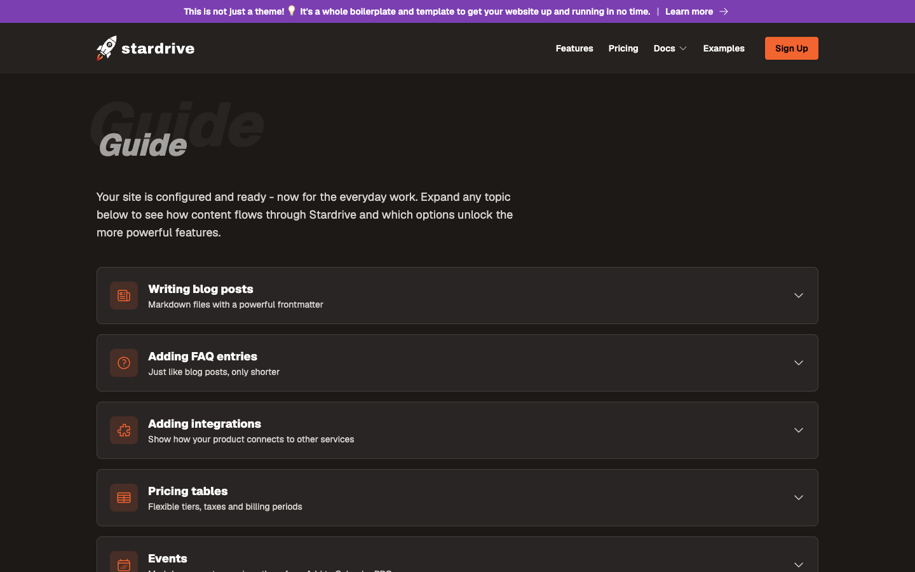Click 'Markdown files with a powerful frontmatter' text

point(236,304)
